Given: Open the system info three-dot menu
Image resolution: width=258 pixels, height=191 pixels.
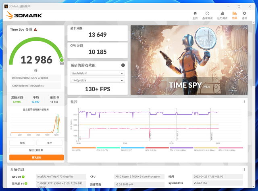Looking at the screenshot, I should tap(244, 170).
